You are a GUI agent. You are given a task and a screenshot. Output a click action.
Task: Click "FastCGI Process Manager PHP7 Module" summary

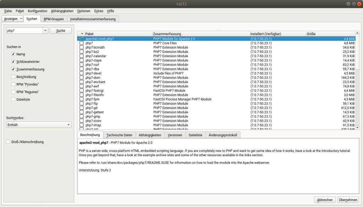(182, 99)
